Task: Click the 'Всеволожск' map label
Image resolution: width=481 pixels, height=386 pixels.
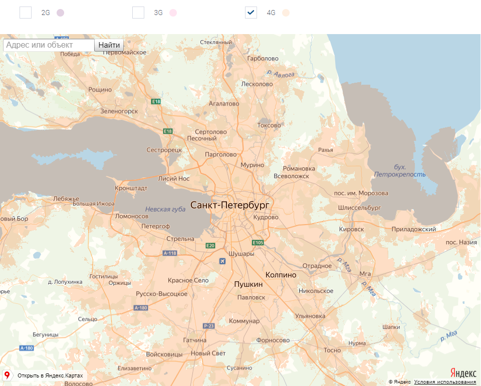Action: point(292,176)
